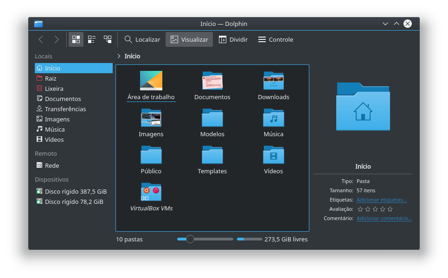448x278 pixels.
Task: Switch to details view mode
Action: pos(108,39)
